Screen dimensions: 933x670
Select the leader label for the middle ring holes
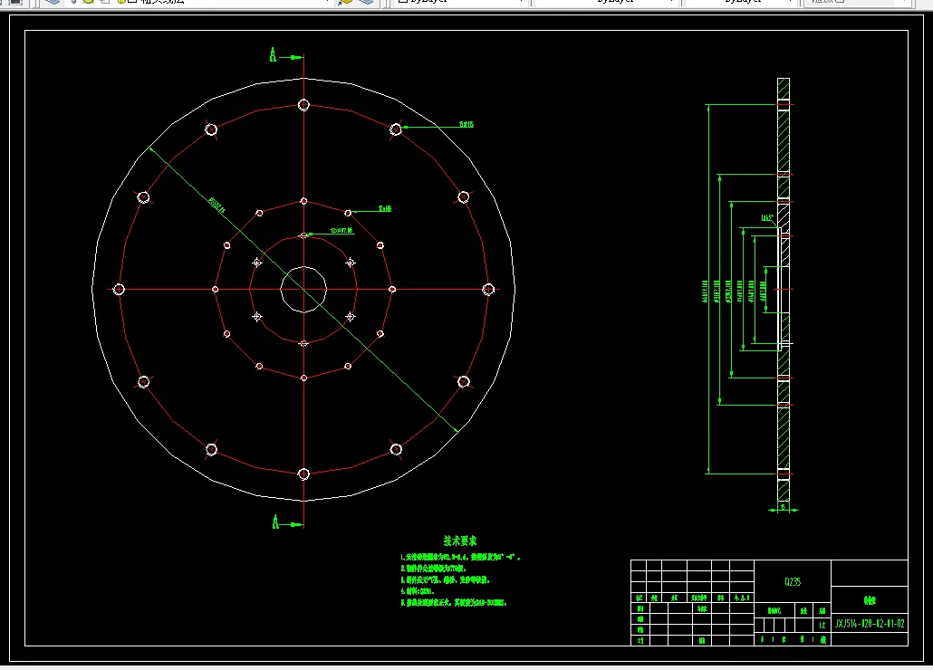pyautogui.click(x=384, y=208)
